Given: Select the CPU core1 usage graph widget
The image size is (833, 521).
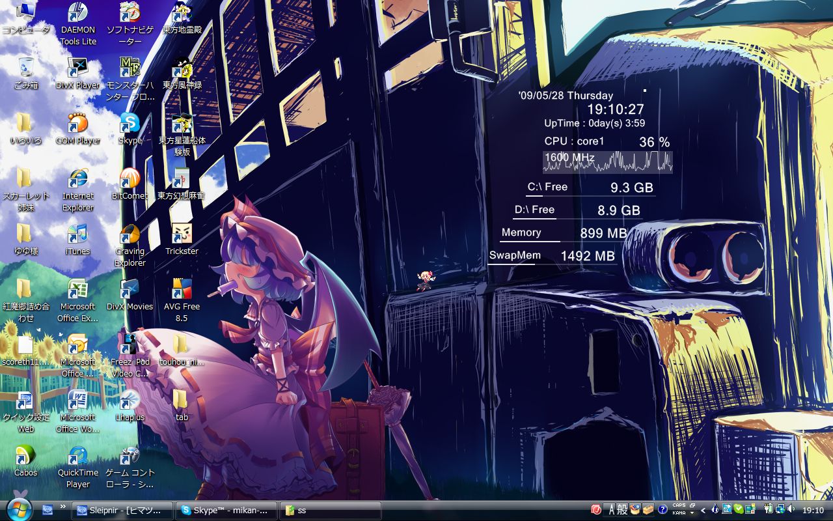Looking at the screenshot, I should (608, 162).
